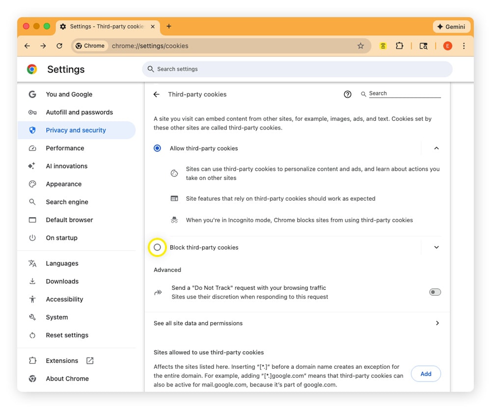
Task: Click the help icon beside Third-party cookies
Action: [348, 94]
